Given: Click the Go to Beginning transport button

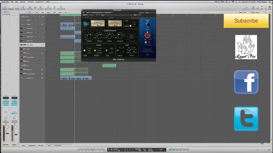Looking at the screenshot, I should [79, 150].
